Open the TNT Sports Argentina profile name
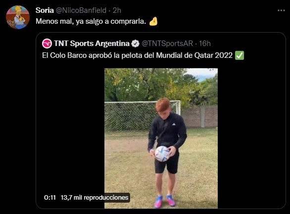The height and width of the screenshot is (214, 290). tap(92, 43)
